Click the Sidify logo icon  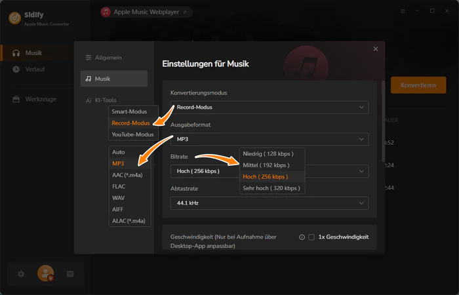[x=14, y=18]
